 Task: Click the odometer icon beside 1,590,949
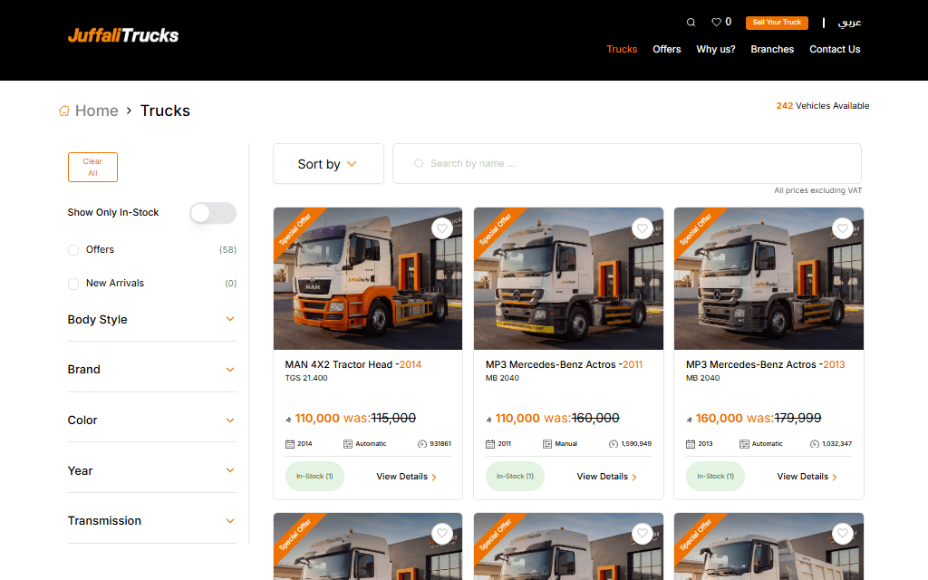[614, 444]
